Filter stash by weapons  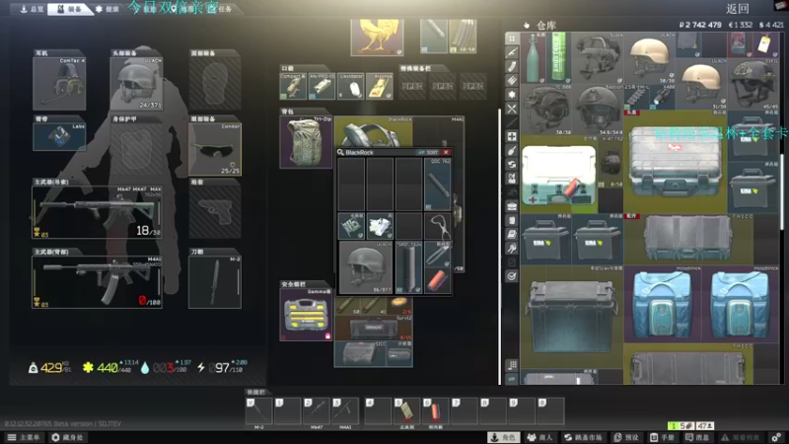pos(512,52)
